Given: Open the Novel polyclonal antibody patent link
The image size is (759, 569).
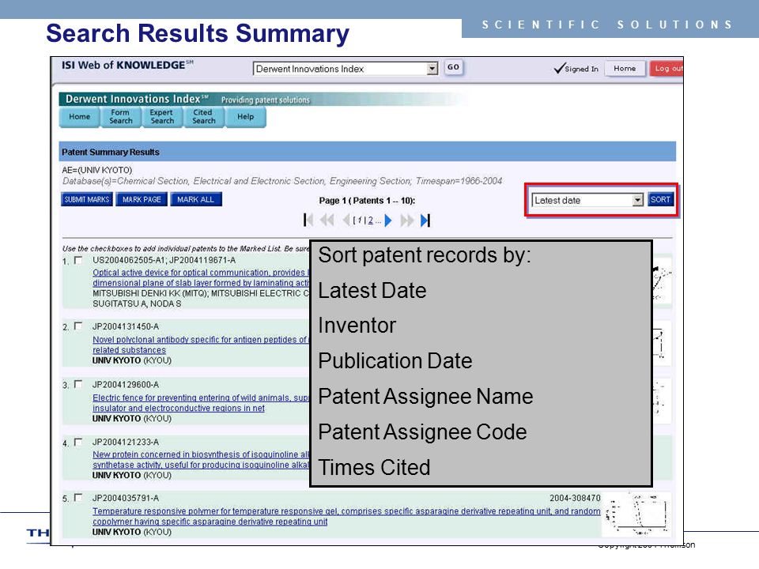Looking at the screenshot, I should [200, 345].
